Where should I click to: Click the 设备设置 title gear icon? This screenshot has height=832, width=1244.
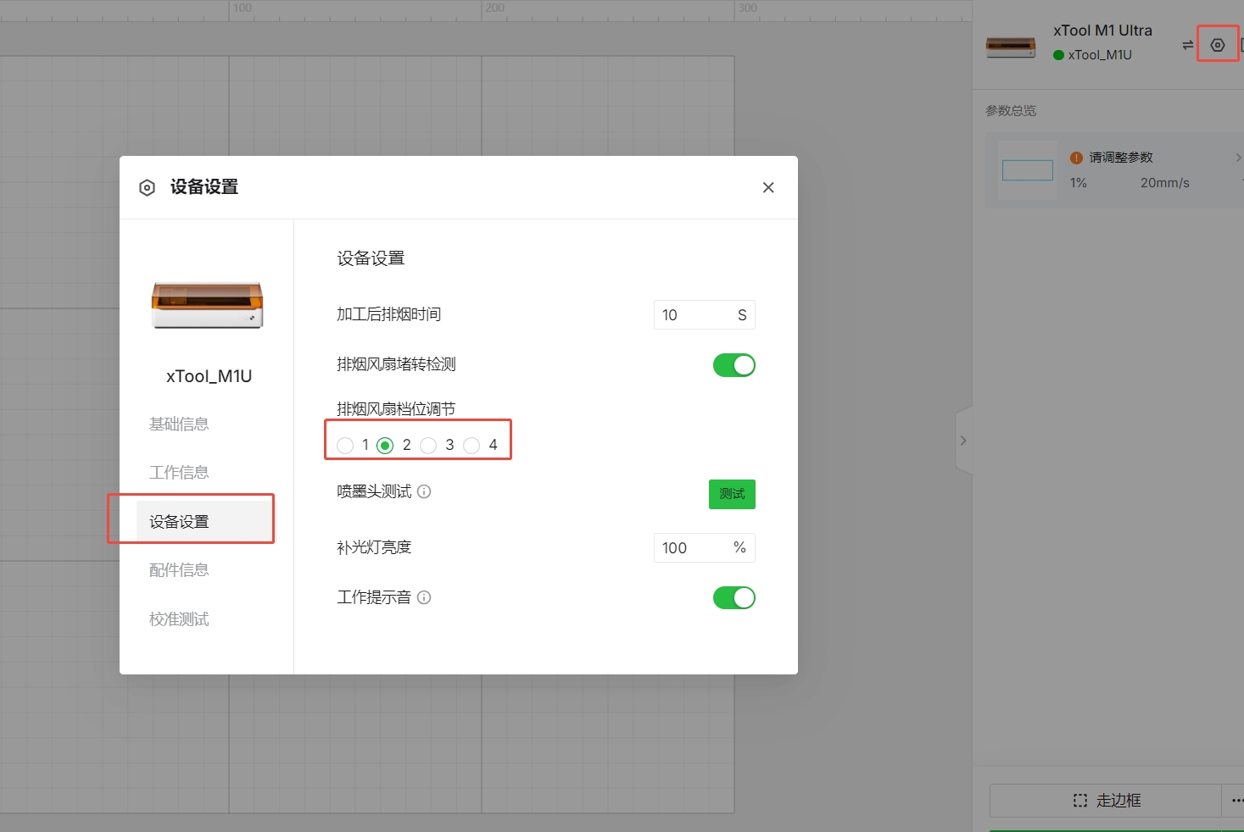[x=147, y=187]
